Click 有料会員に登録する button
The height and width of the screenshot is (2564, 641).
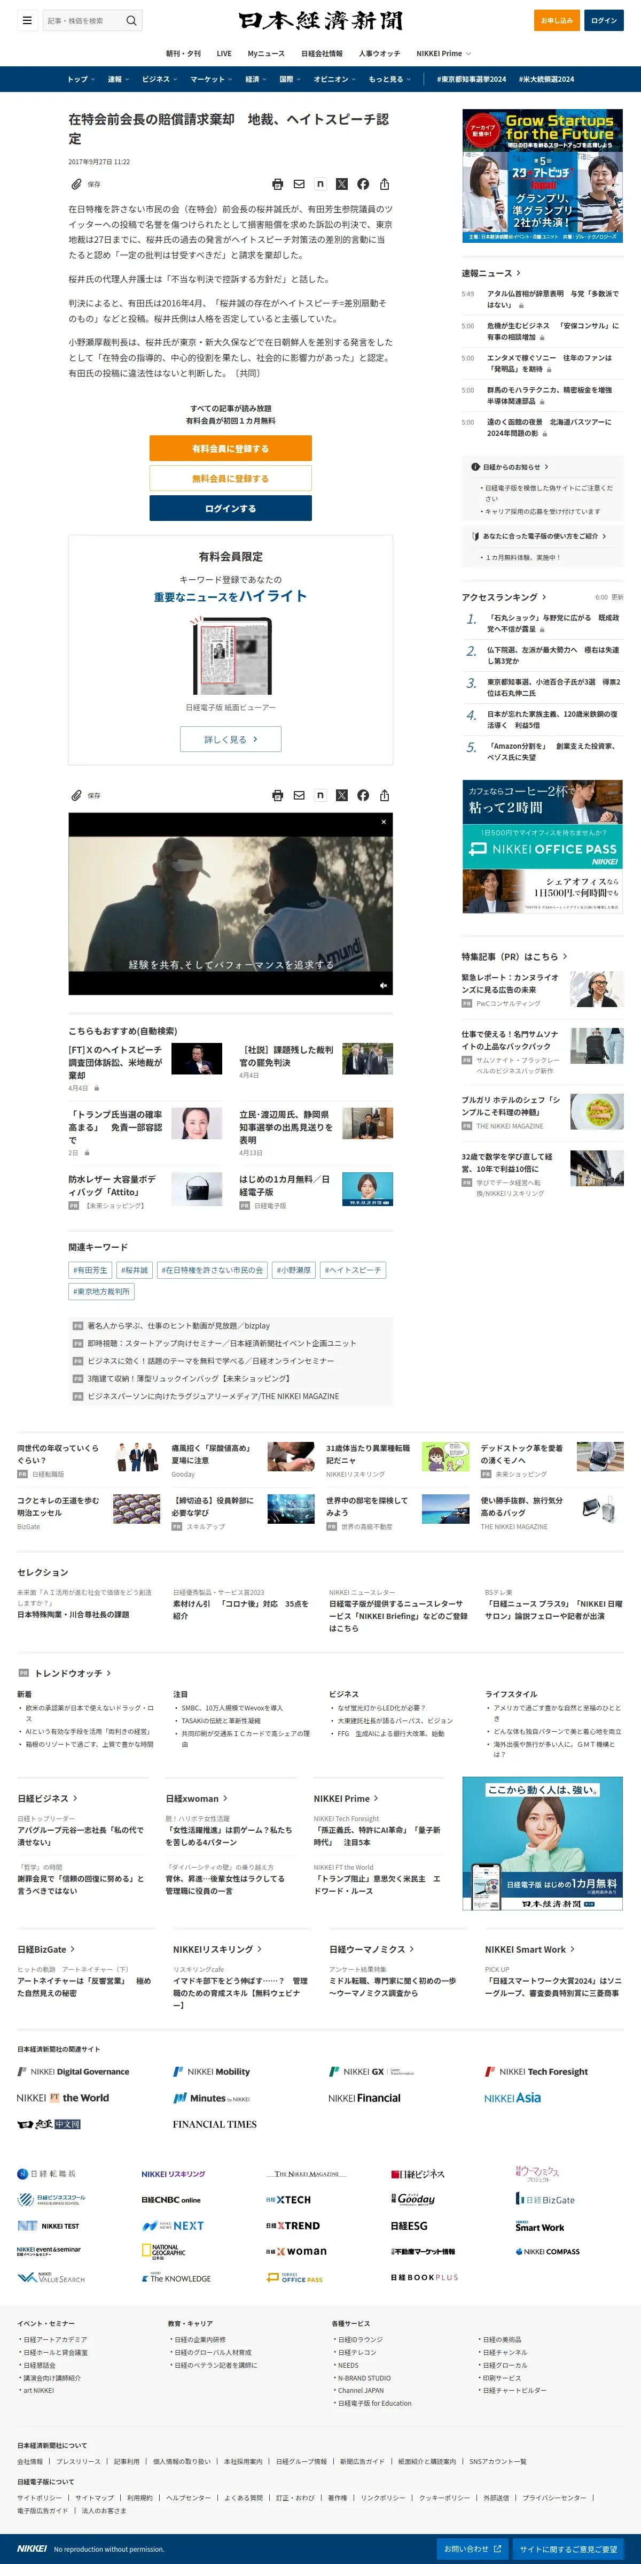tap(231, 448)
